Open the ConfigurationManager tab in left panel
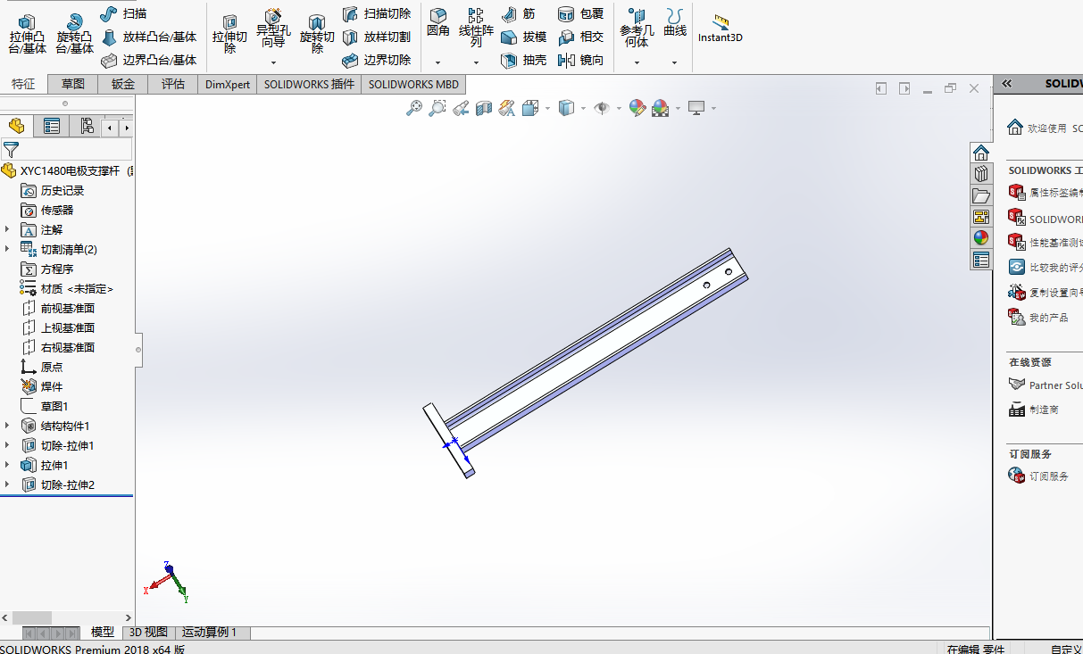Image resolution: width=1083 pixels, height=654 pixels. (x=87, y=127)
